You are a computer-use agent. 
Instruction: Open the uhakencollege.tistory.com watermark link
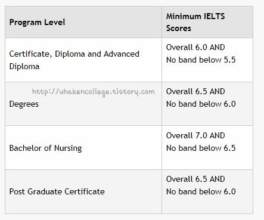click(x=93, y=92)
